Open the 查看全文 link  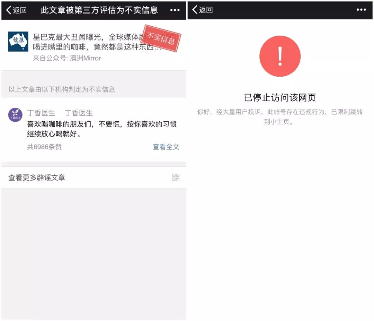[166, 147]
